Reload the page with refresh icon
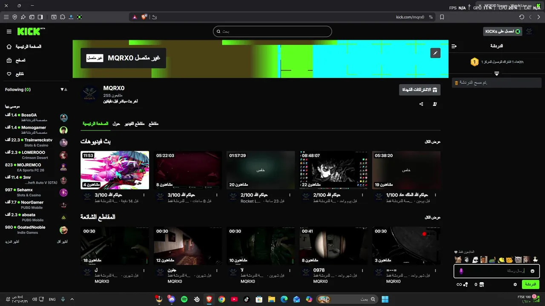This screenshot has height=306, width=545. tap(522, 17)
